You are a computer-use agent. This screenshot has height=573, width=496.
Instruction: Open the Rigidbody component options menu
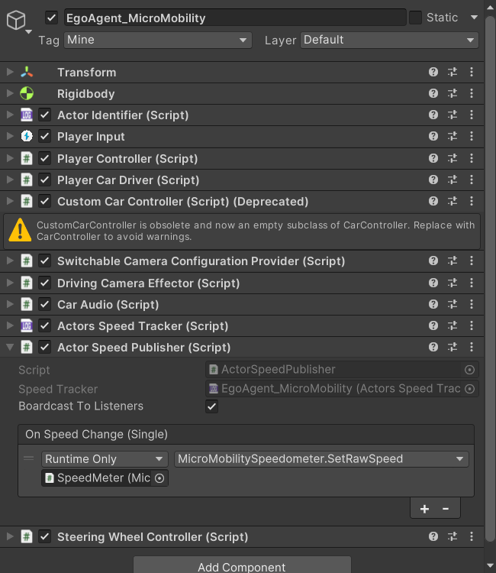tap(472, 93)
